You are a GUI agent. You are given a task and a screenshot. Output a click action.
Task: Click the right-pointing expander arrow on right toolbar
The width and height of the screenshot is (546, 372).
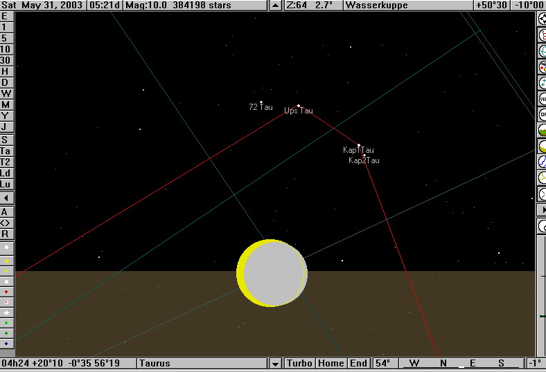click(x=541, y=210)
